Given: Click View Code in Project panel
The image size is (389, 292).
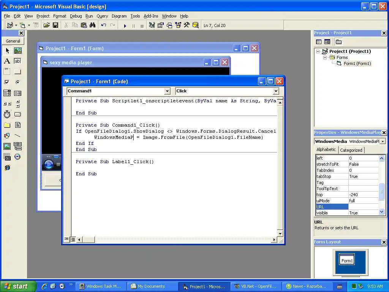Looking at the screenshot, I should [x=319, y=42].
